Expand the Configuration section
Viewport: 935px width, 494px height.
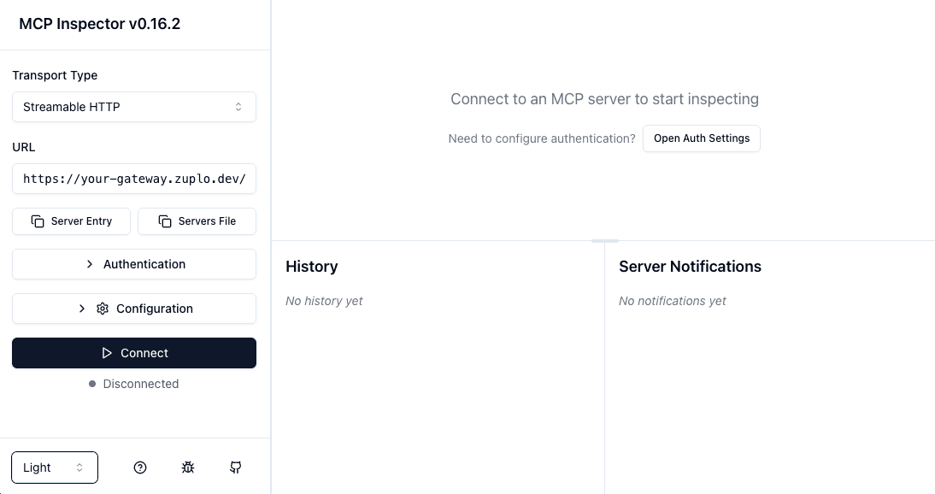pyautogui.click(x=134, y=309)
